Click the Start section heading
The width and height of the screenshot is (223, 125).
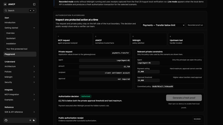click(7, 18)
